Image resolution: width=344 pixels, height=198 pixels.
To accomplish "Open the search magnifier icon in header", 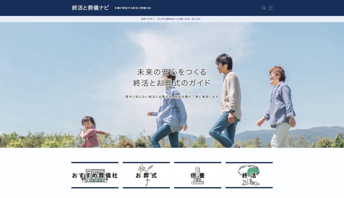I will [x=264, y=8].
